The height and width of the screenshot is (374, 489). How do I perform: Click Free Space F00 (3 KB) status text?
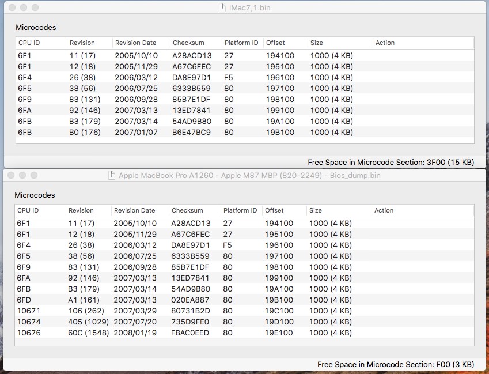point(396,364)
